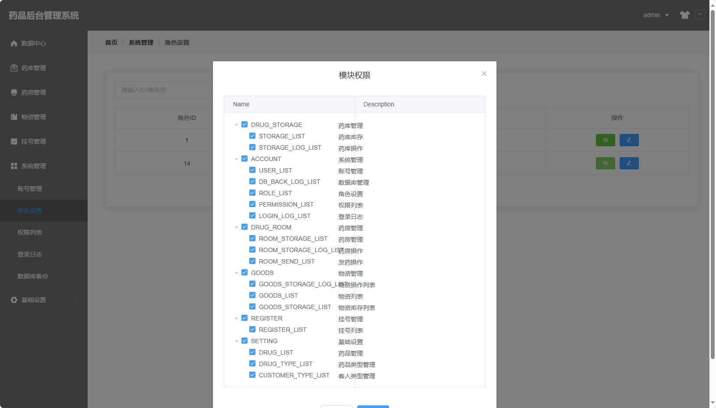Viewport: 716px width, 408px height.
Task: Toggle the GOODS_LIST checkbox
Action: point(252,295)
